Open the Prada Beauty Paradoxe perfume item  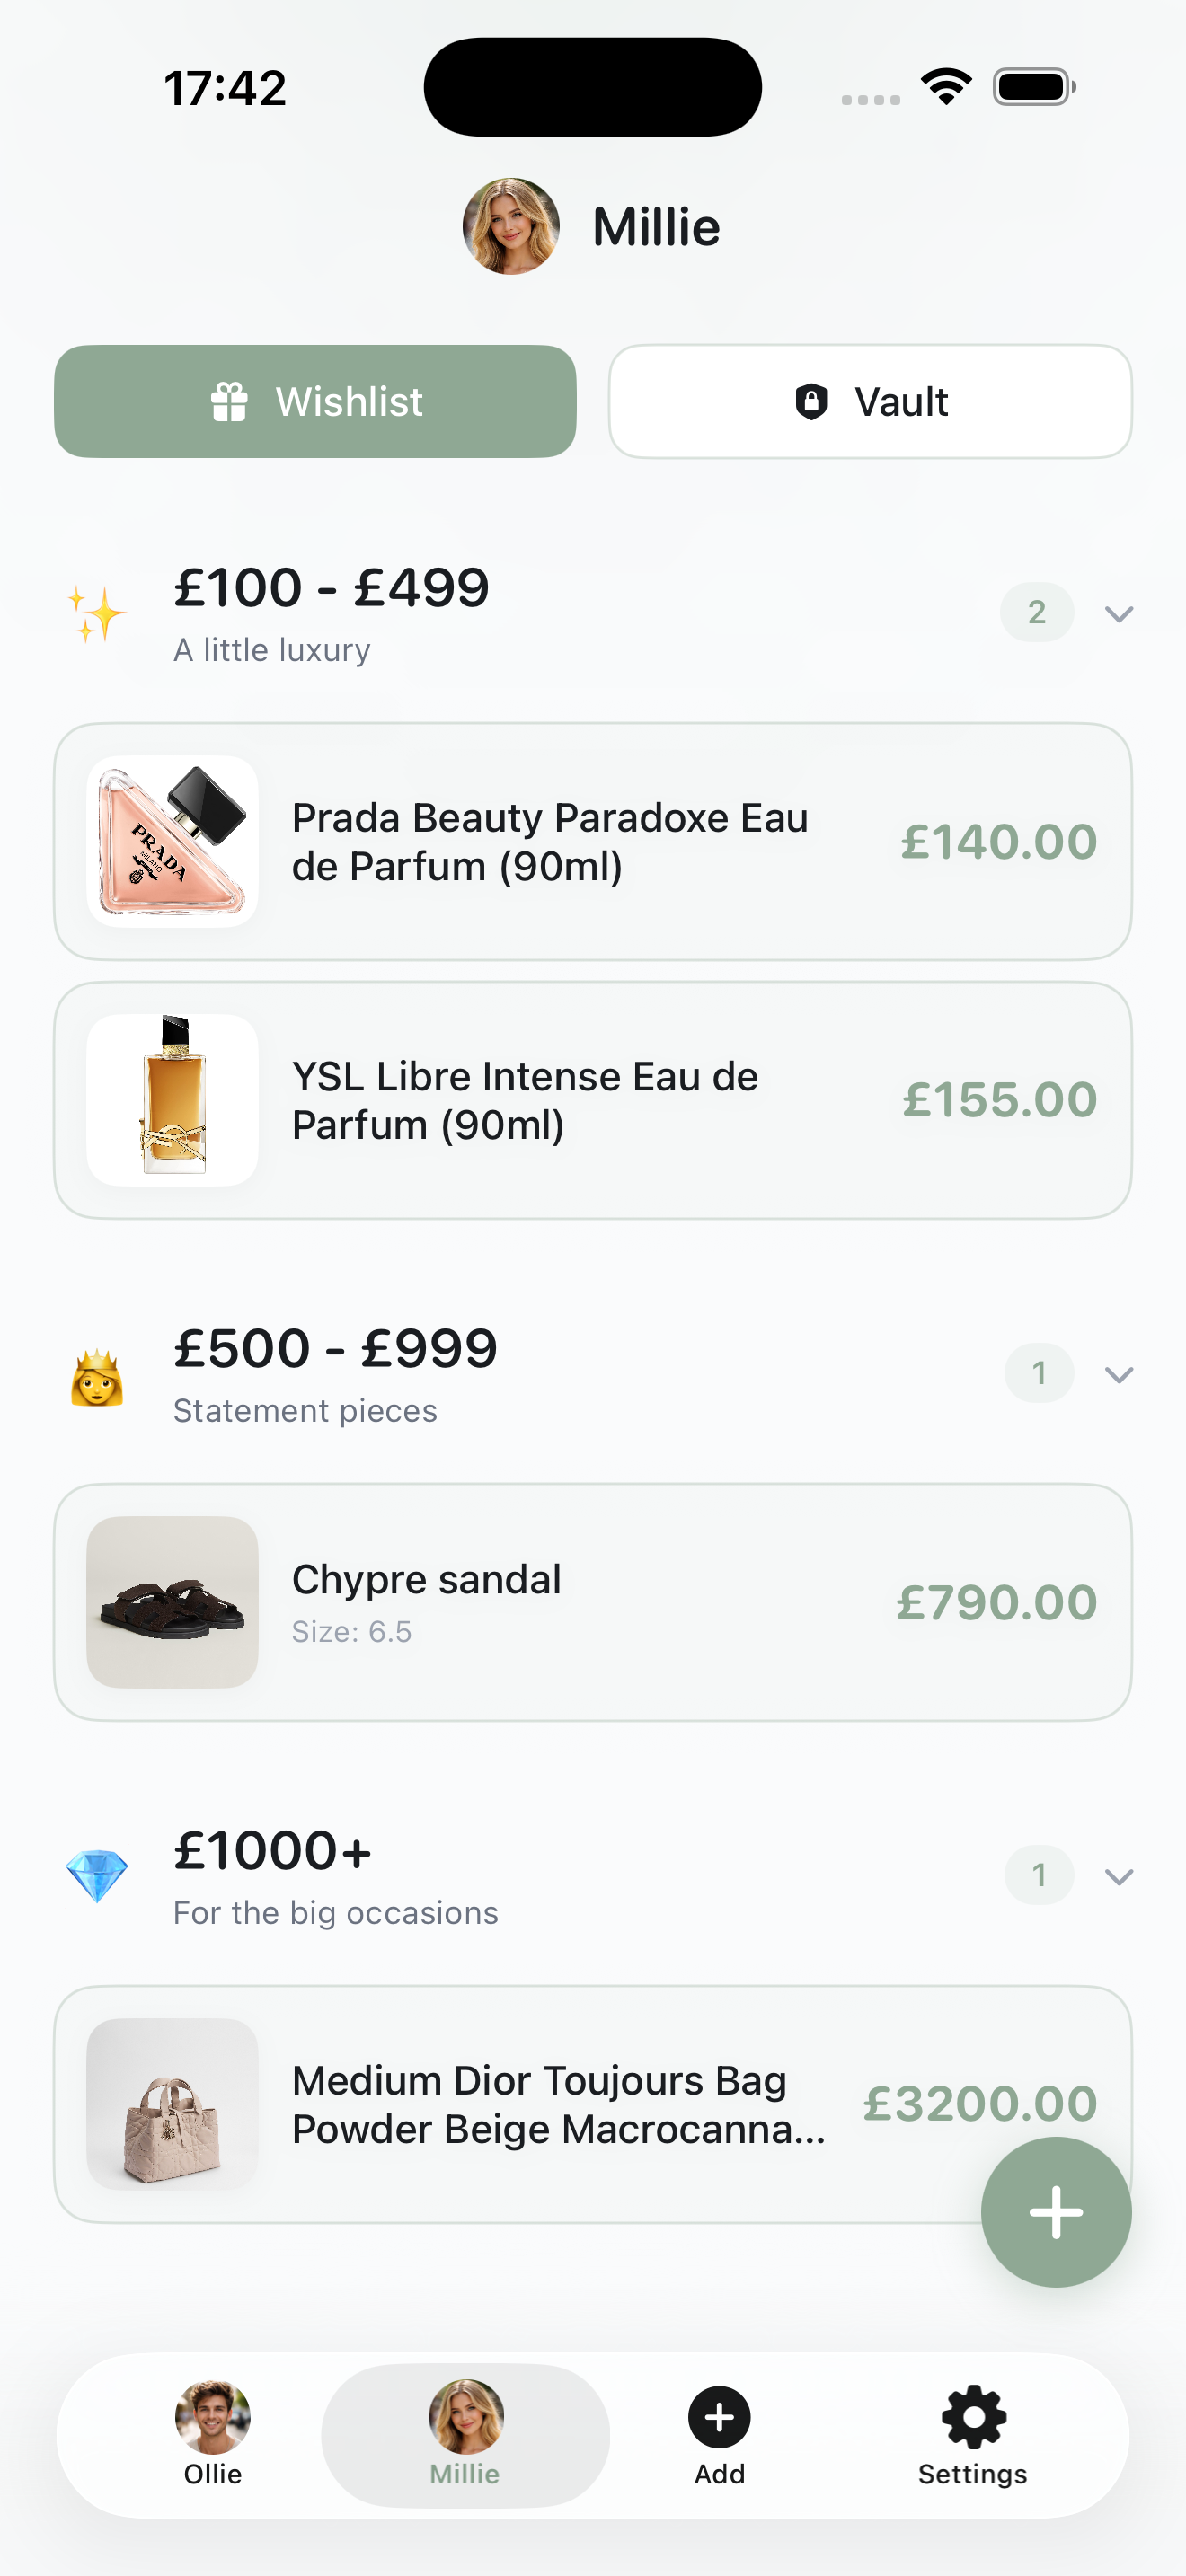(x=592, y=842)
